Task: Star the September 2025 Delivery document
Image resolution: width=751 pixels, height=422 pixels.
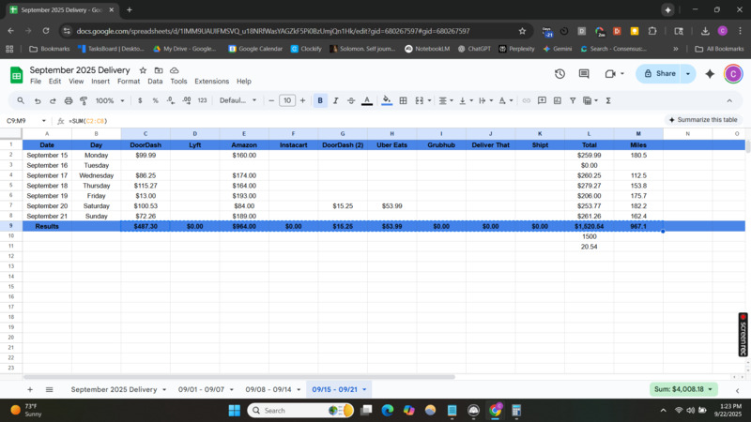Action: click(x=143, y=70)
